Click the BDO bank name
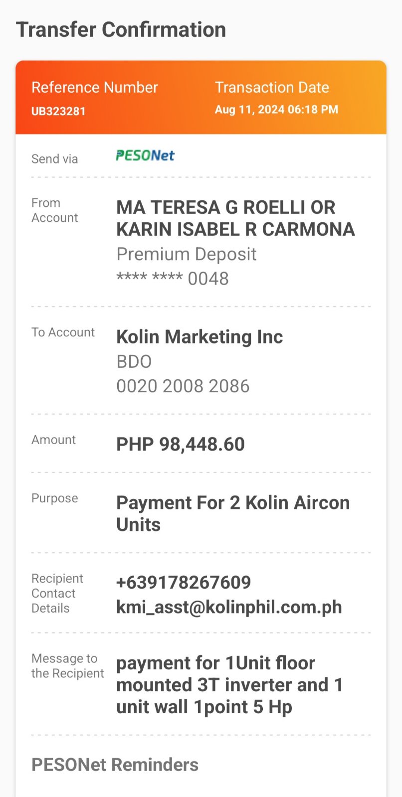 click(134, 362)
